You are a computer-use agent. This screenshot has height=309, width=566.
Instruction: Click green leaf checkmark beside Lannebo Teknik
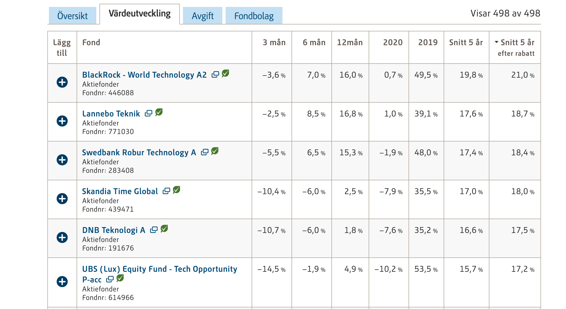tap(159, 112)
